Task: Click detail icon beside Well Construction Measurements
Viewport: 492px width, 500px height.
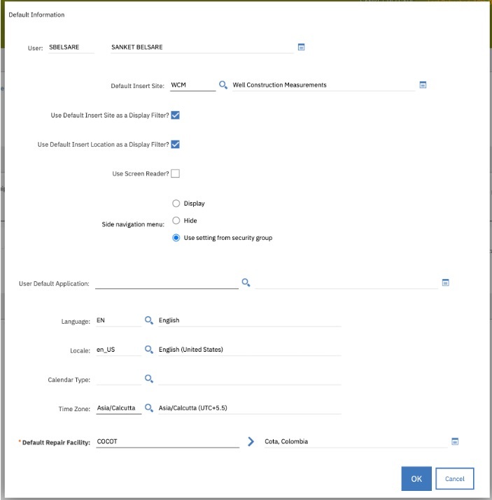Action: click(x=423, y=85)
